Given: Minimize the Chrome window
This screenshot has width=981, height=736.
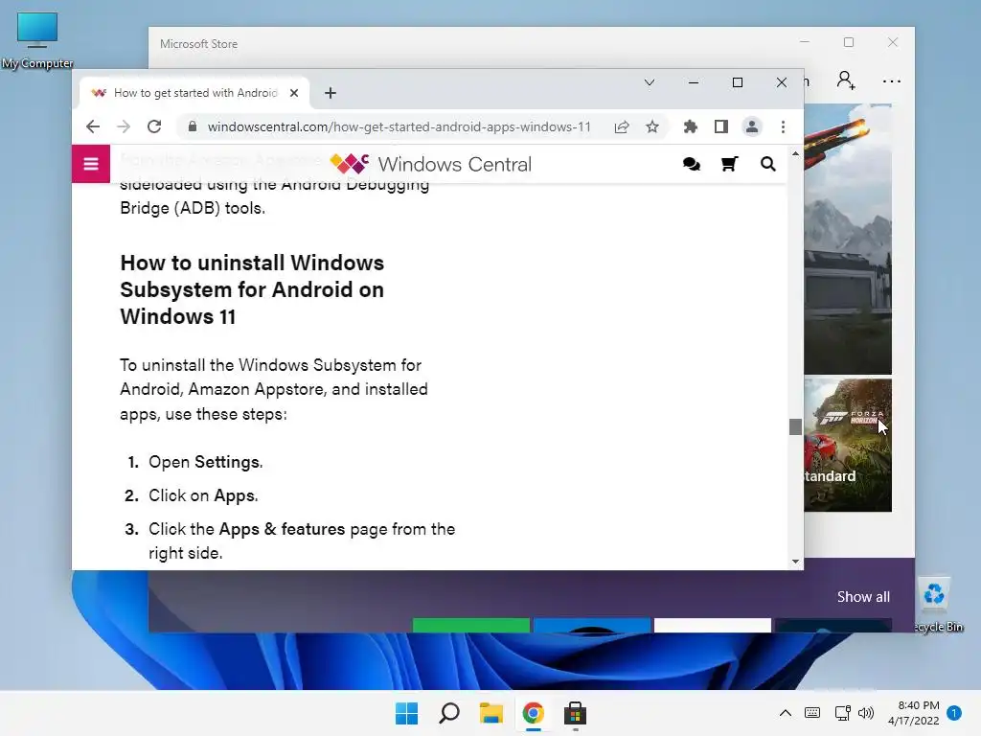Looking at the screenshot, I should coord(694,82).
